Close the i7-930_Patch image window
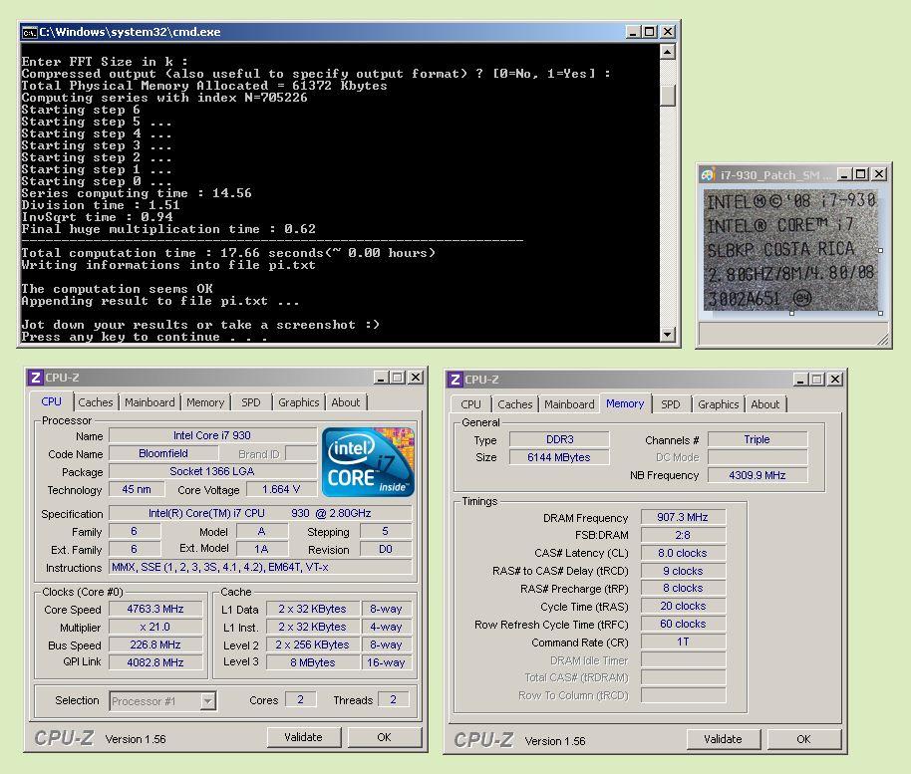 (880, 174)
